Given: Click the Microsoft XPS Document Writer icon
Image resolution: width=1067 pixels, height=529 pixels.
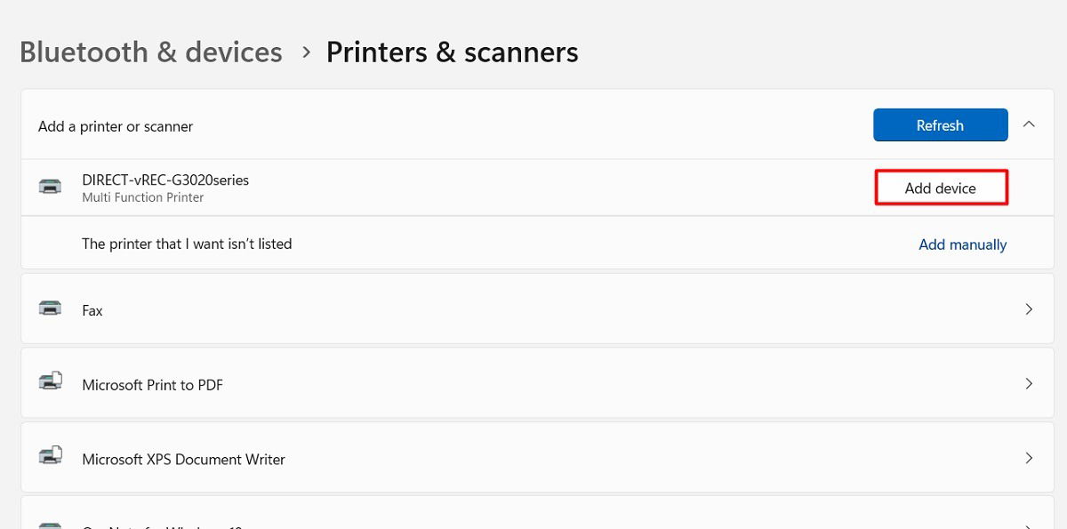Looking at the screenshot, I should (x=51, y=457).
